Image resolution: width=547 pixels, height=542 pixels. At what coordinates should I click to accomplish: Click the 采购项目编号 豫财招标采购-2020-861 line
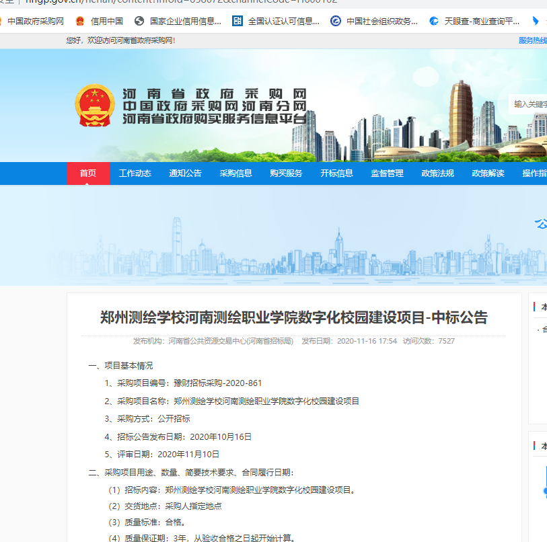pyautogui.click(x=183, y=383)
